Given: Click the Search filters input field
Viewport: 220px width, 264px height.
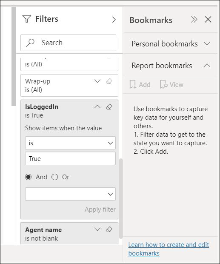Looking at the screenshot, I should (68, 43).
